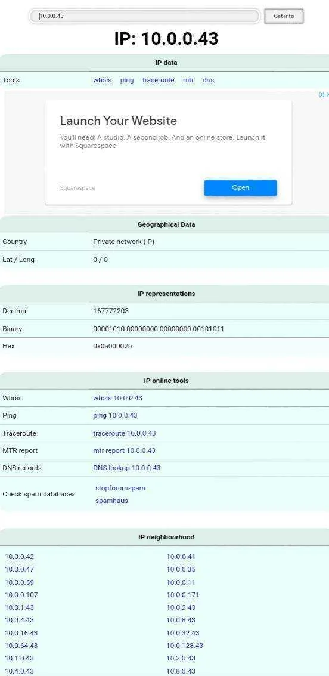Click the Launch Your Website ad headline
329x676 pixels.
119,121
